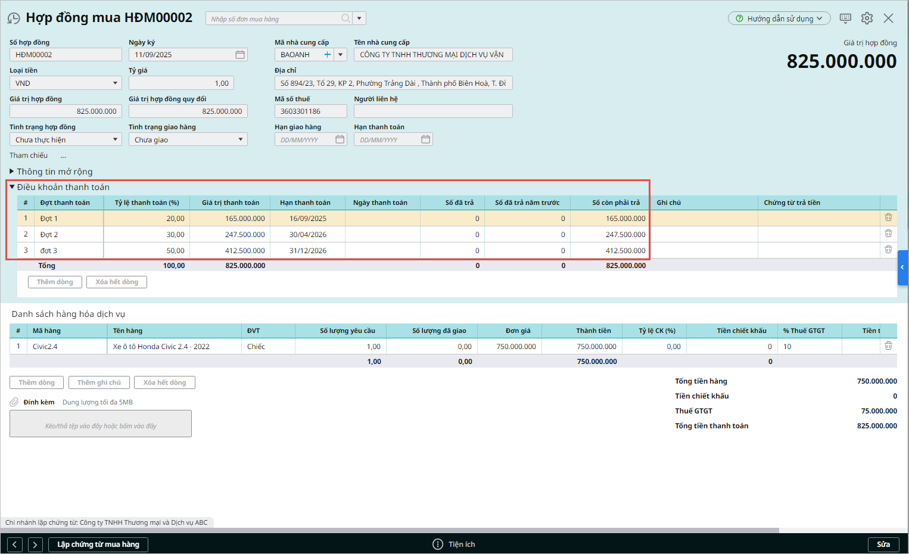Open the keyboard shortcuts icon
Image resolution: width=909 pixels, height=554 pixels.
(x=845, y=18)
